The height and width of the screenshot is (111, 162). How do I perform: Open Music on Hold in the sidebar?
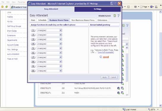click(12, 59)
